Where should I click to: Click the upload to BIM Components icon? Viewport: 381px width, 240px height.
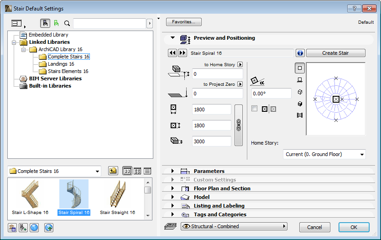click(49, 228)
